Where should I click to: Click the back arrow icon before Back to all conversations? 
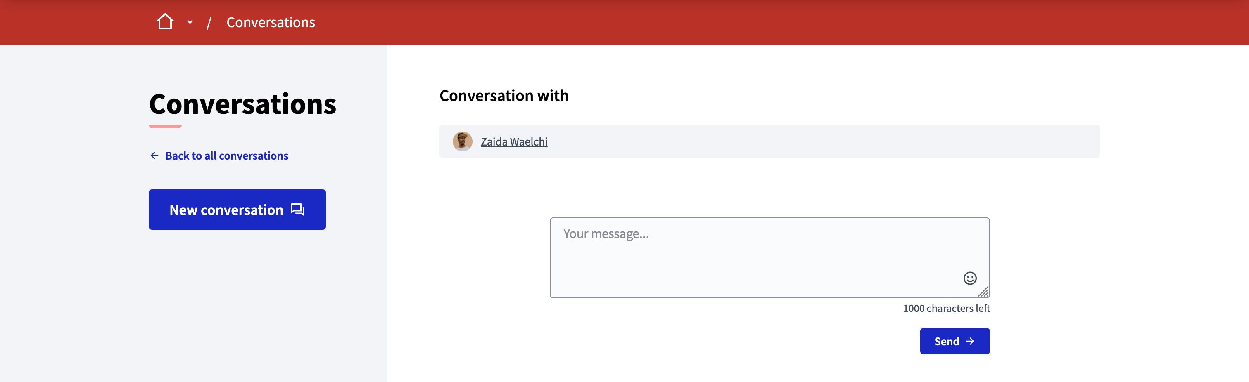(154, 155)
